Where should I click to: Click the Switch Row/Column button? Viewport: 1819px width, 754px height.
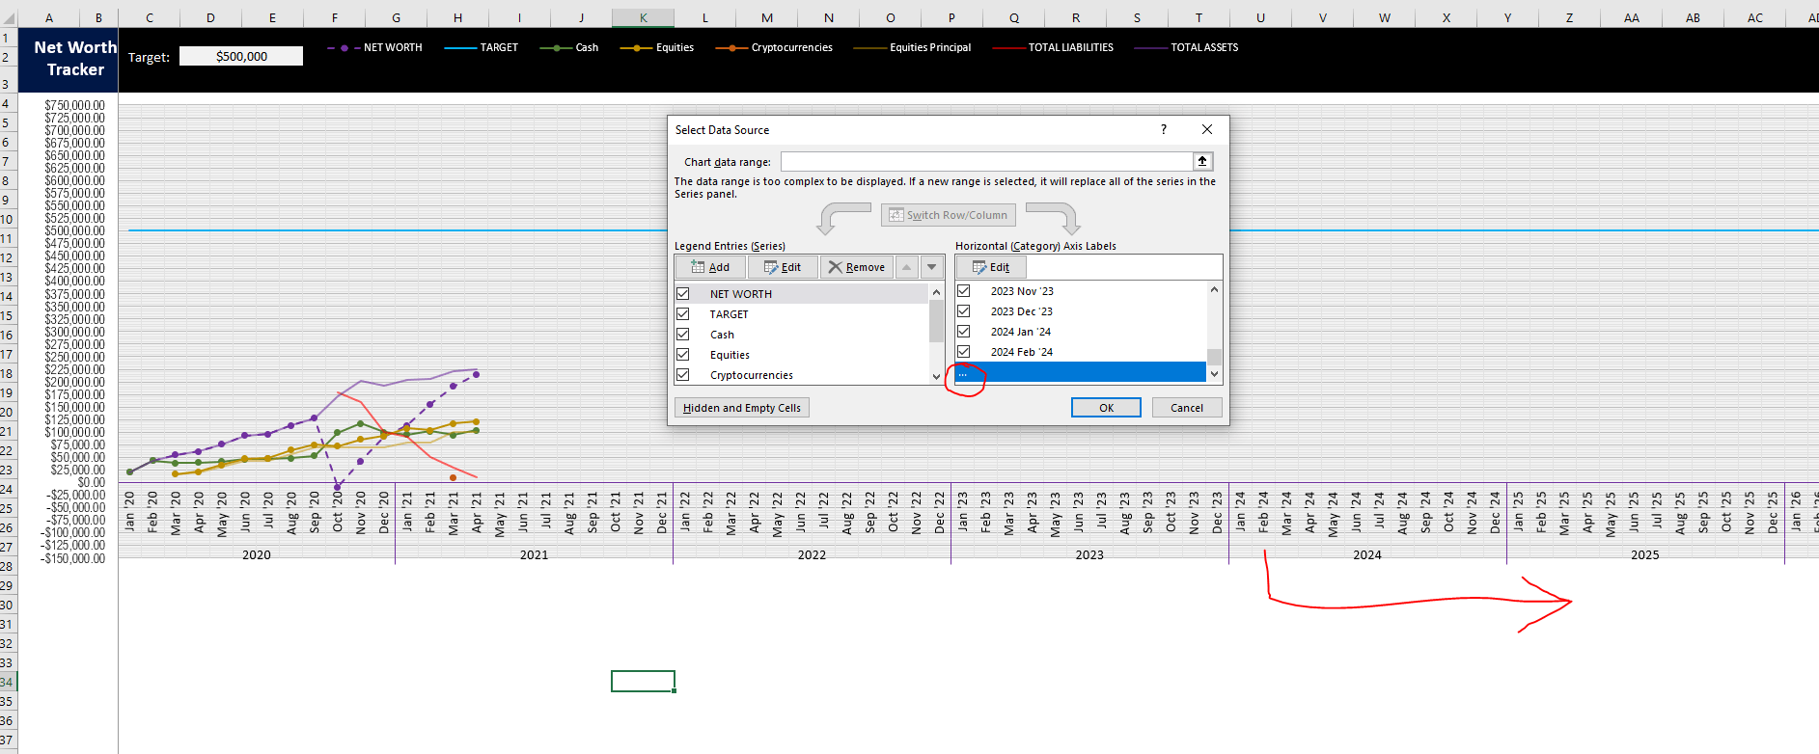pos(948,215)
